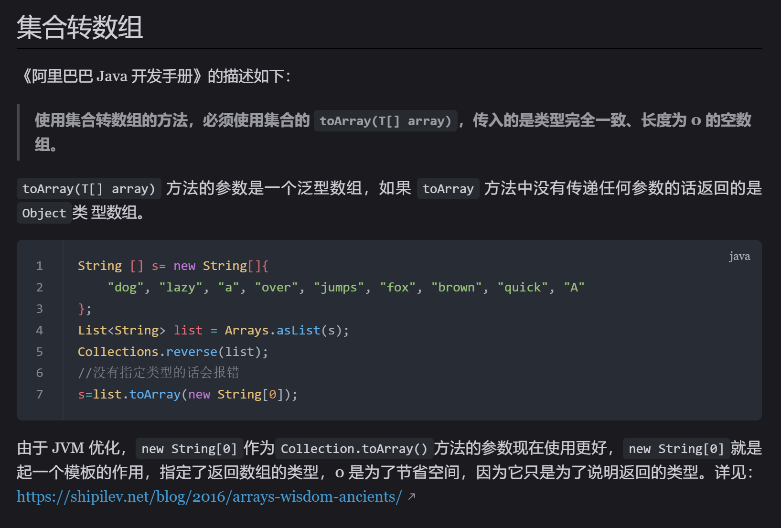The height and width of the screenshot is (528, 781).
Task: Click inline code 'toArray(T[] array)' in the blockquote
Action: click(385, 121)
